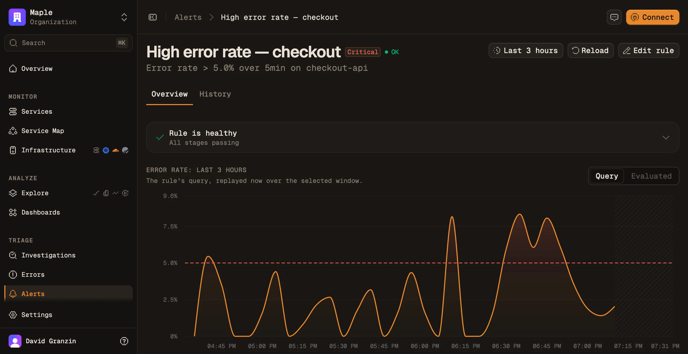Screen dimensions: 688x354
Task: Click the Critical severity badge
Action: pos(363,52)
